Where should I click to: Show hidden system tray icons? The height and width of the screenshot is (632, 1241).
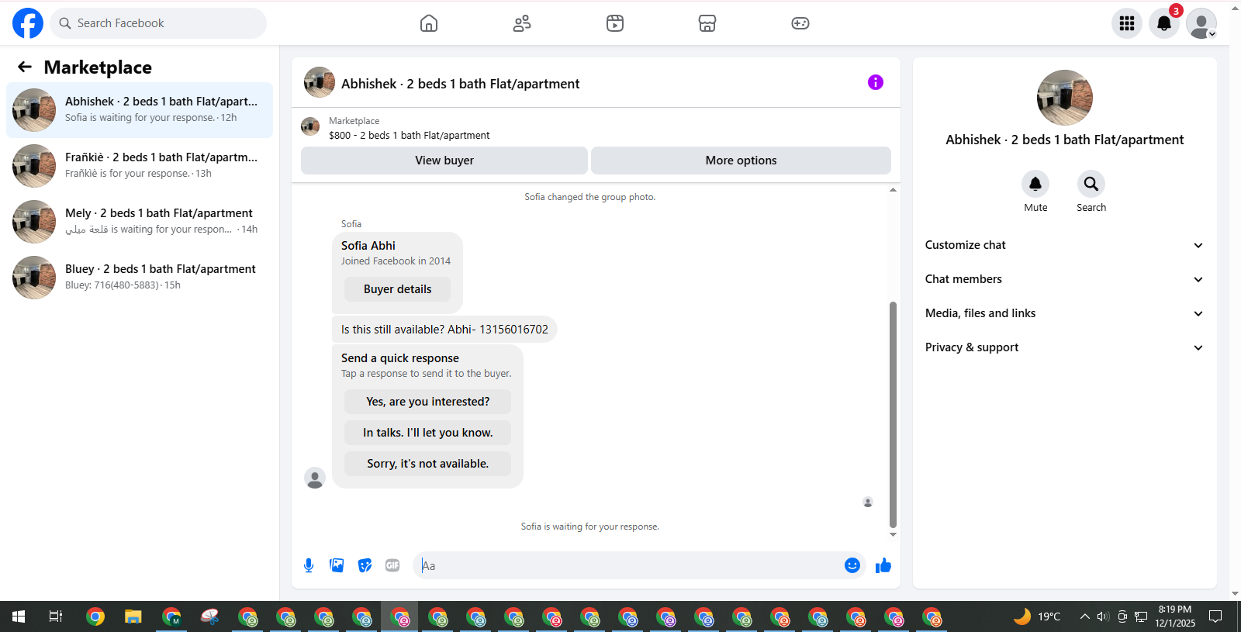click(1084, 616)
